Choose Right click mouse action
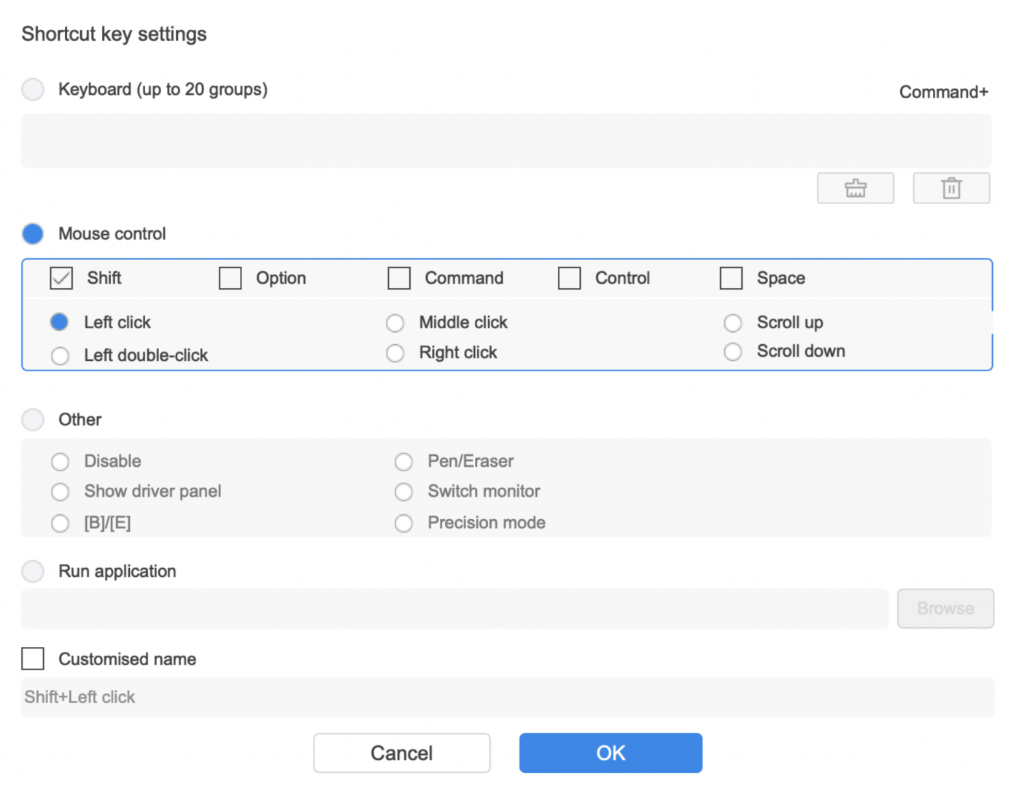The width and height of the screenshot is (1011, 792). coord(395,353)
